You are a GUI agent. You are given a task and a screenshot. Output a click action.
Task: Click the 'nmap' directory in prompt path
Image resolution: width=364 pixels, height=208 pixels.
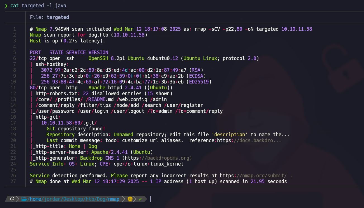113,199
